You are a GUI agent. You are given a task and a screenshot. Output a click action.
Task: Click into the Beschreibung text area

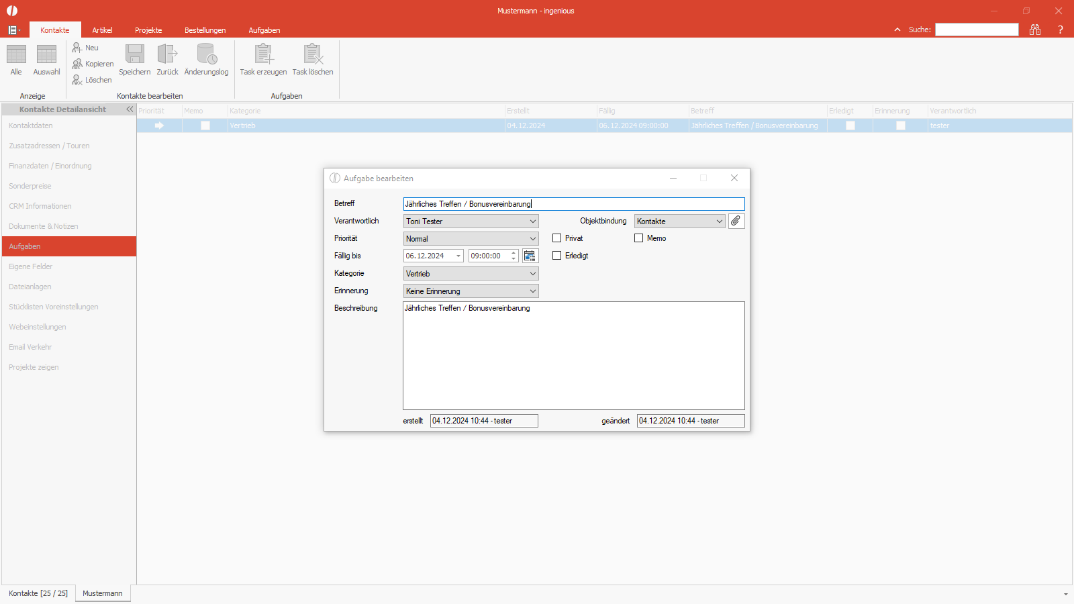pyautogui.click(x=574, y=356)
